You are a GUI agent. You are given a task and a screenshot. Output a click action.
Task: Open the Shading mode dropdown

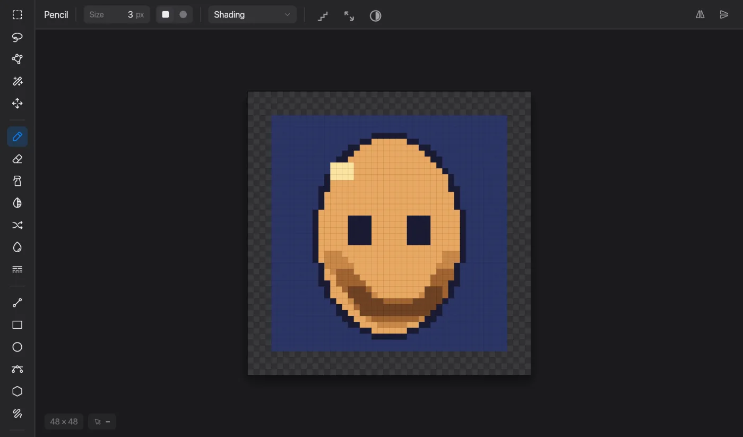(252, 15)
